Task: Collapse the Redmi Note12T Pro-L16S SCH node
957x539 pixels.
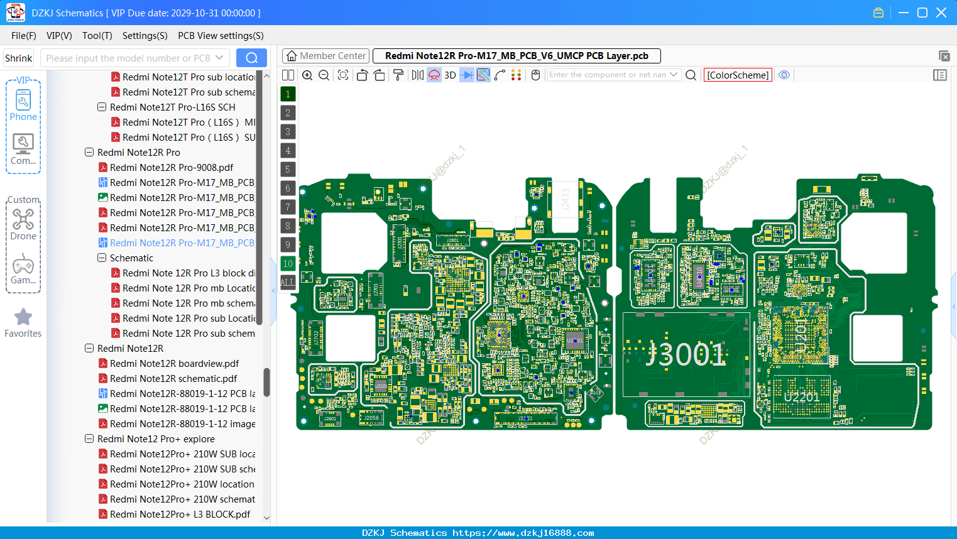Action: [x=102, y=107]
